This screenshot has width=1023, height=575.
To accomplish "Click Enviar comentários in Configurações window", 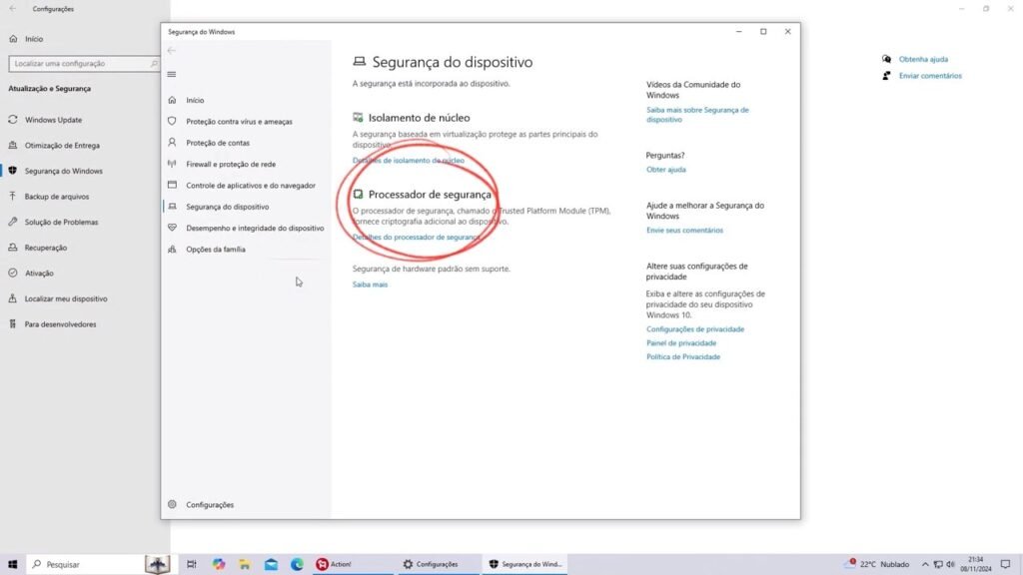I will point(930,76).
